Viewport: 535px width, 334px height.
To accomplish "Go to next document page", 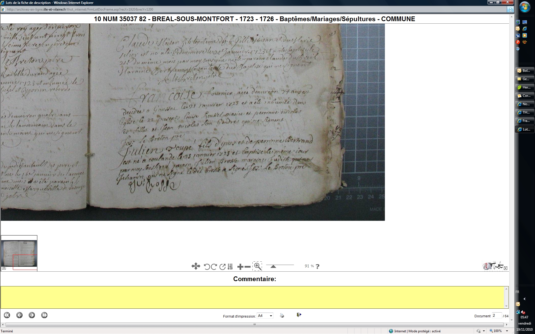I will pos(32,315).
